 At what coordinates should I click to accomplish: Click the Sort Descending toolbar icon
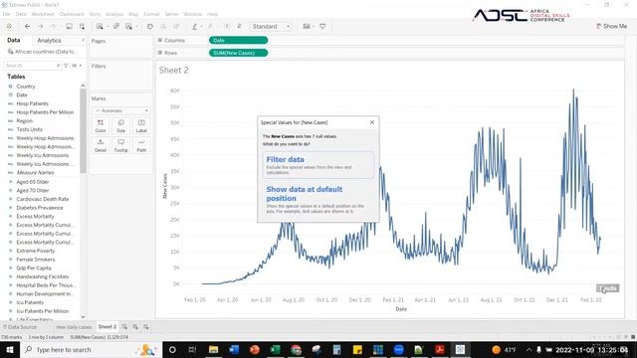tap(176, 27)
